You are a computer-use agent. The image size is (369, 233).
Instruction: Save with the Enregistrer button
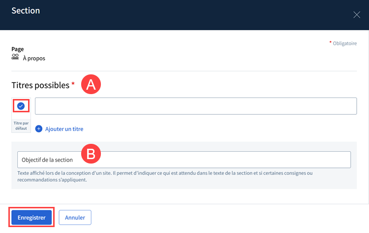[31, 217]
